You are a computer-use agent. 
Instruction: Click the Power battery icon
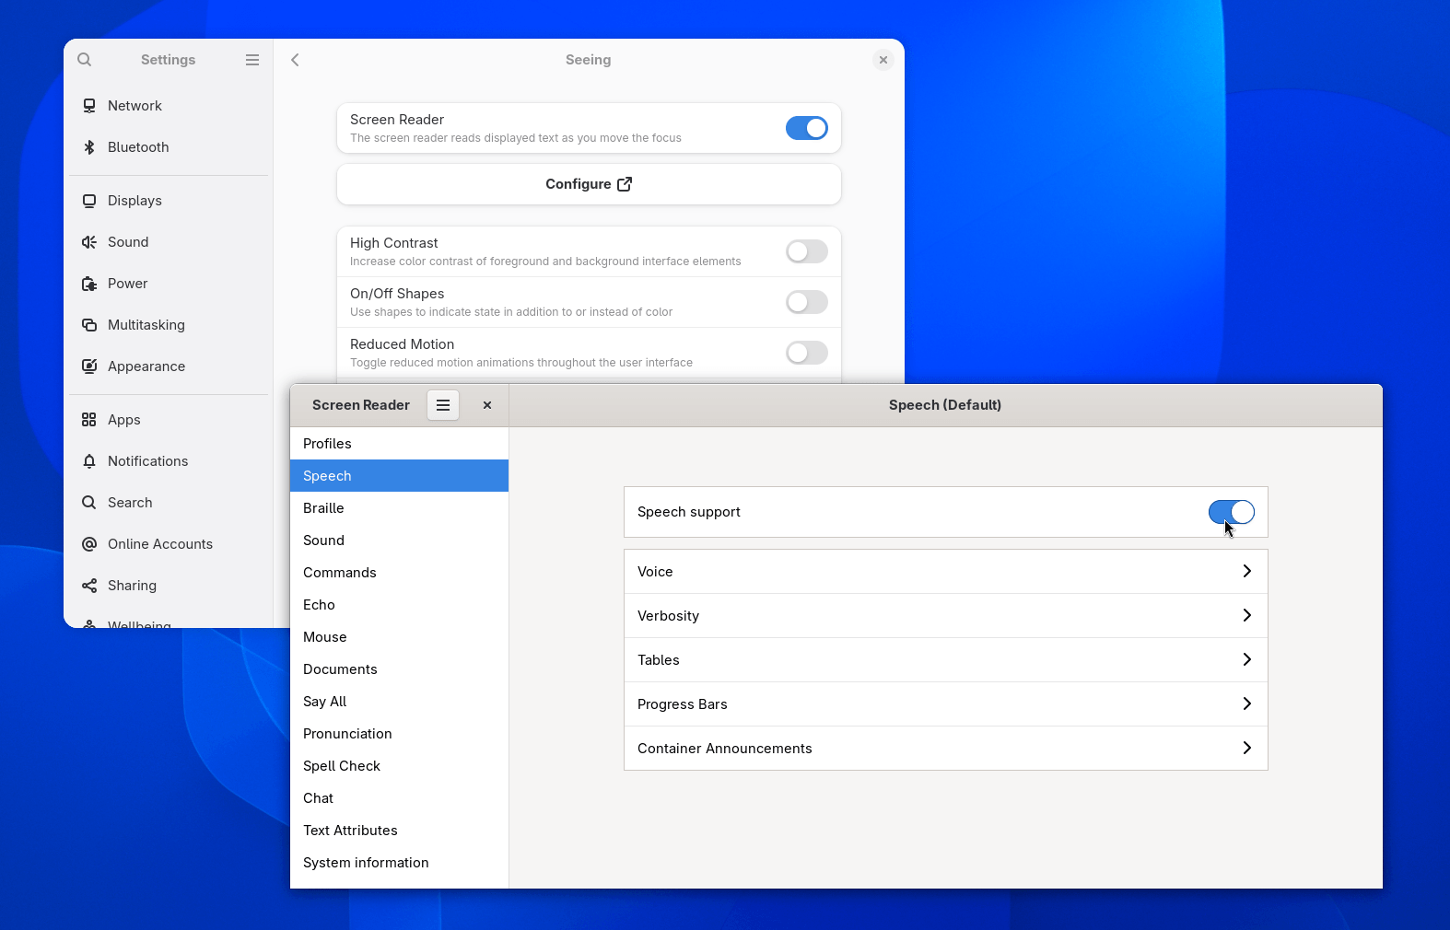point(89,284)
